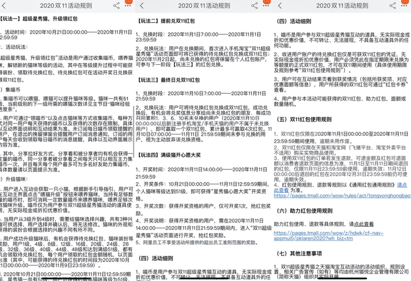Open the three-dot menu in middle screen
411x281 pixels.
[x=266, y=6]
